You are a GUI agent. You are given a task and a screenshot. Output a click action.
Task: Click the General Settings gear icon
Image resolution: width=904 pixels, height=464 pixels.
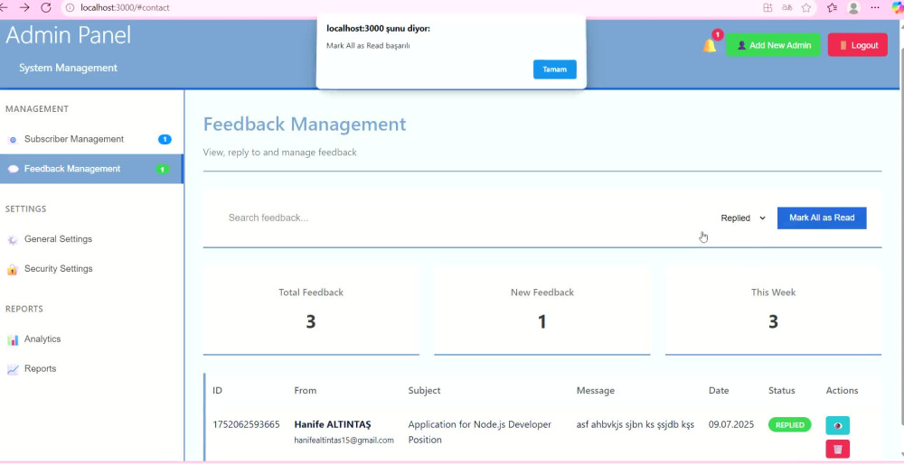pos(13,240)
